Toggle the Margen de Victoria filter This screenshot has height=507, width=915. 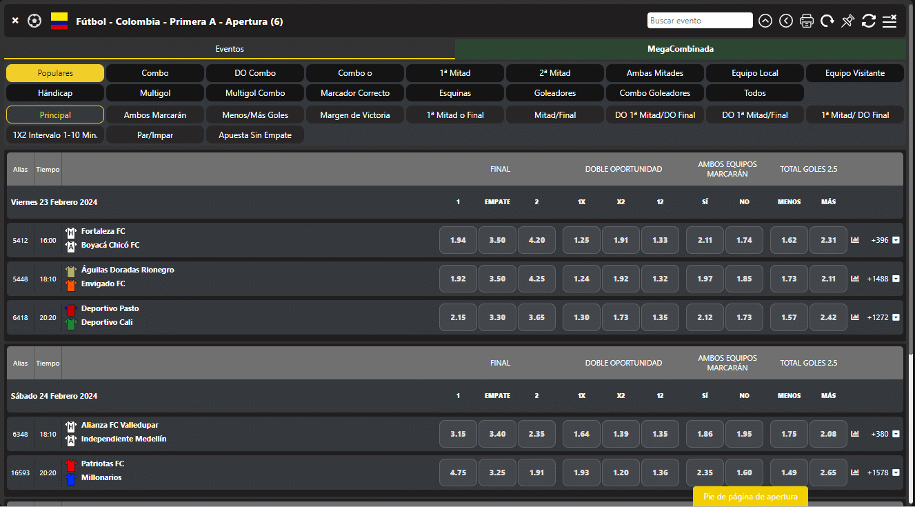pyautogui.click(x=355, y=115)
